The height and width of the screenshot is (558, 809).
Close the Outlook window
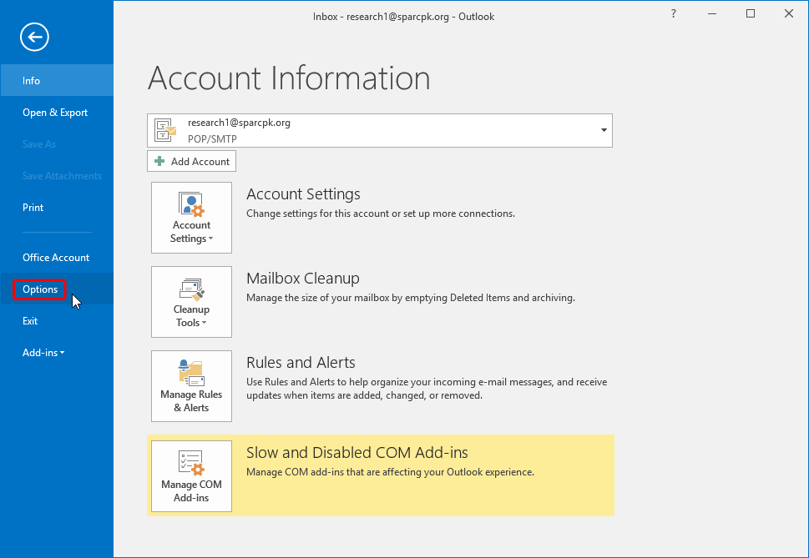click(789, 13)
